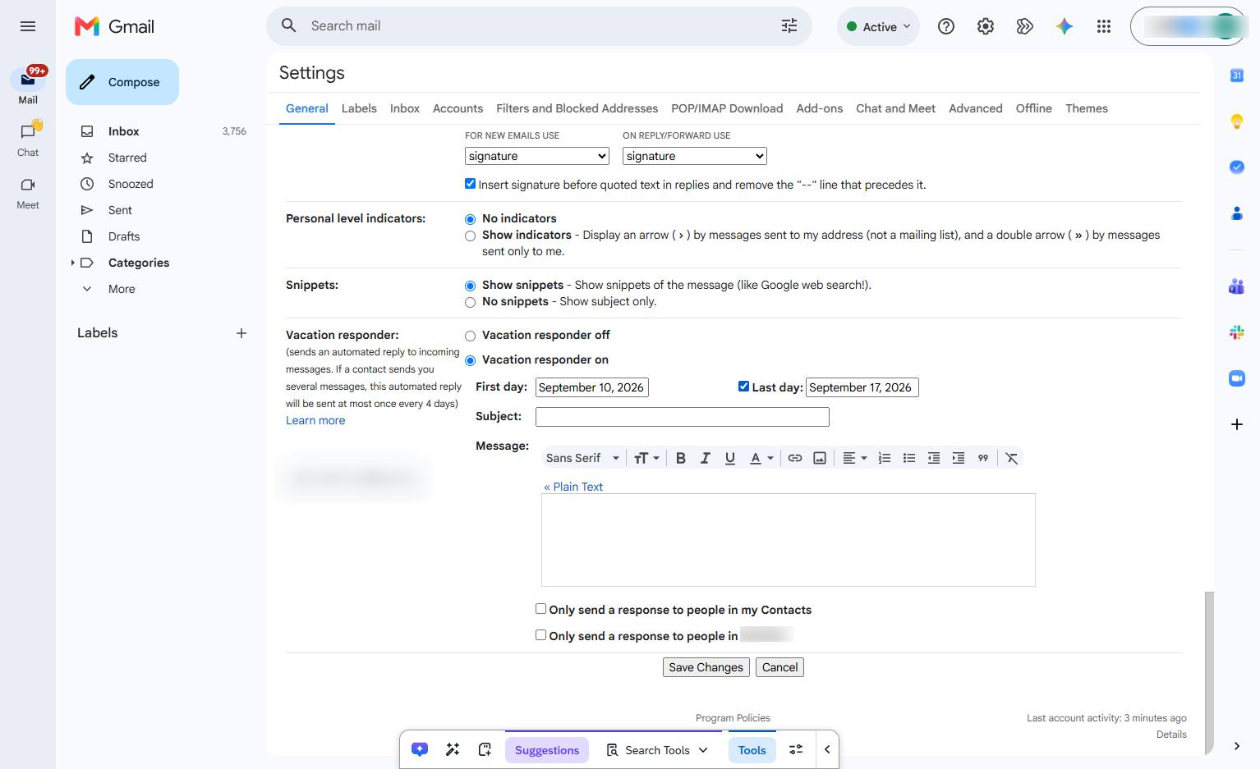Click the Gemini sparkle icon
The height and width of the screenshot is (769, 1260).
pos(1065,26)
